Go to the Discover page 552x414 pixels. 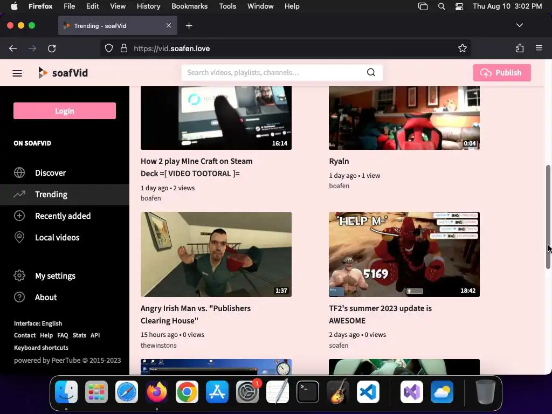50,173
